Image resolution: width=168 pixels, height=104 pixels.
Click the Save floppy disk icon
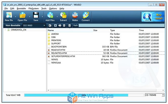(x=36, y=15)
